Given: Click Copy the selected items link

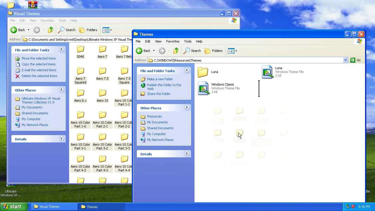Looking at the screenshot, I should tap(38, 64).
